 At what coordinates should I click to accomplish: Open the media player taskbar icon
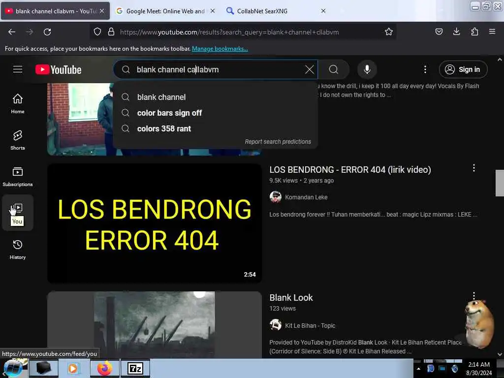(x=73, y=368)
